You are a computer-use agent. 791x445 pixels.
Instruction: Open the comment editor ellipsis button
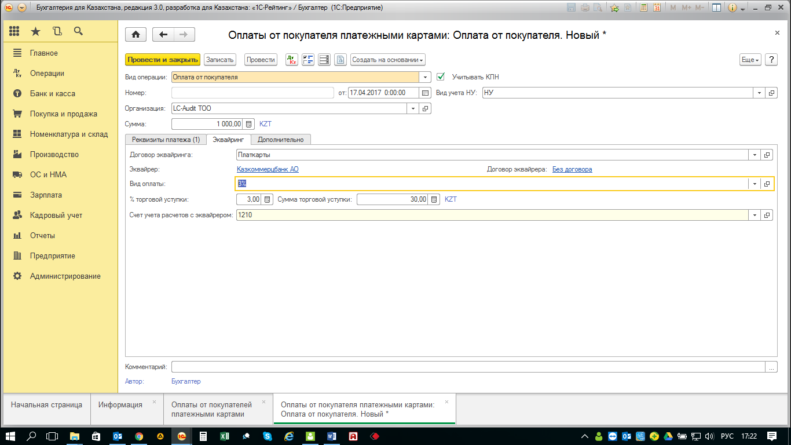pos(771,367)
